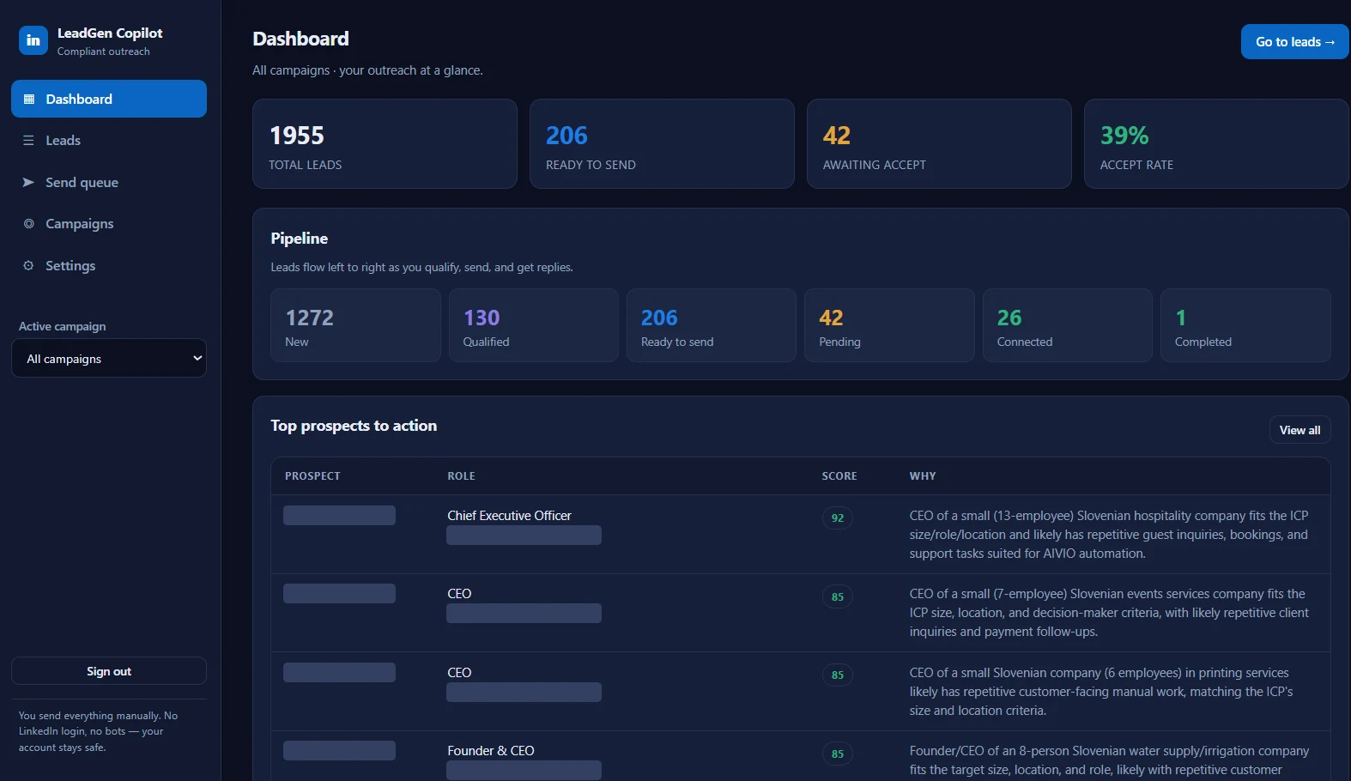1351x781 pixels.
Task: Click the Send queue arrow icon
Action: coord(28,182)
